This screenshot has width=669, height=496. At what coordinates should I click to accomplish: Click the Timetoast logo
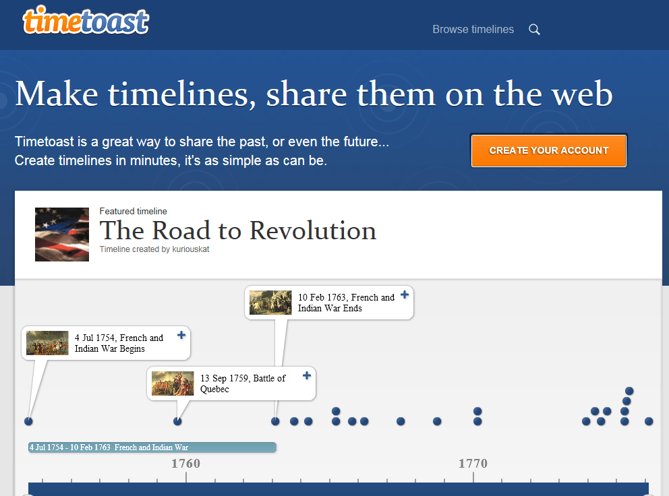[86, 21]
